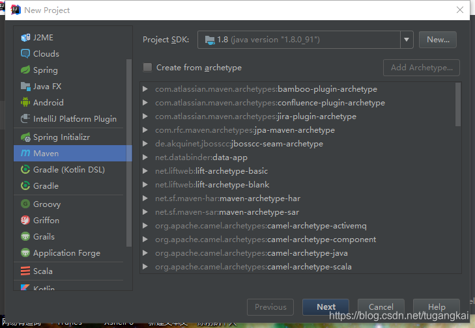Image resolution: width=475 pixels, height=328 pixels.
Task: Click the Add Archetype... button
Action: pyautogui.click(x=422, y=68)
